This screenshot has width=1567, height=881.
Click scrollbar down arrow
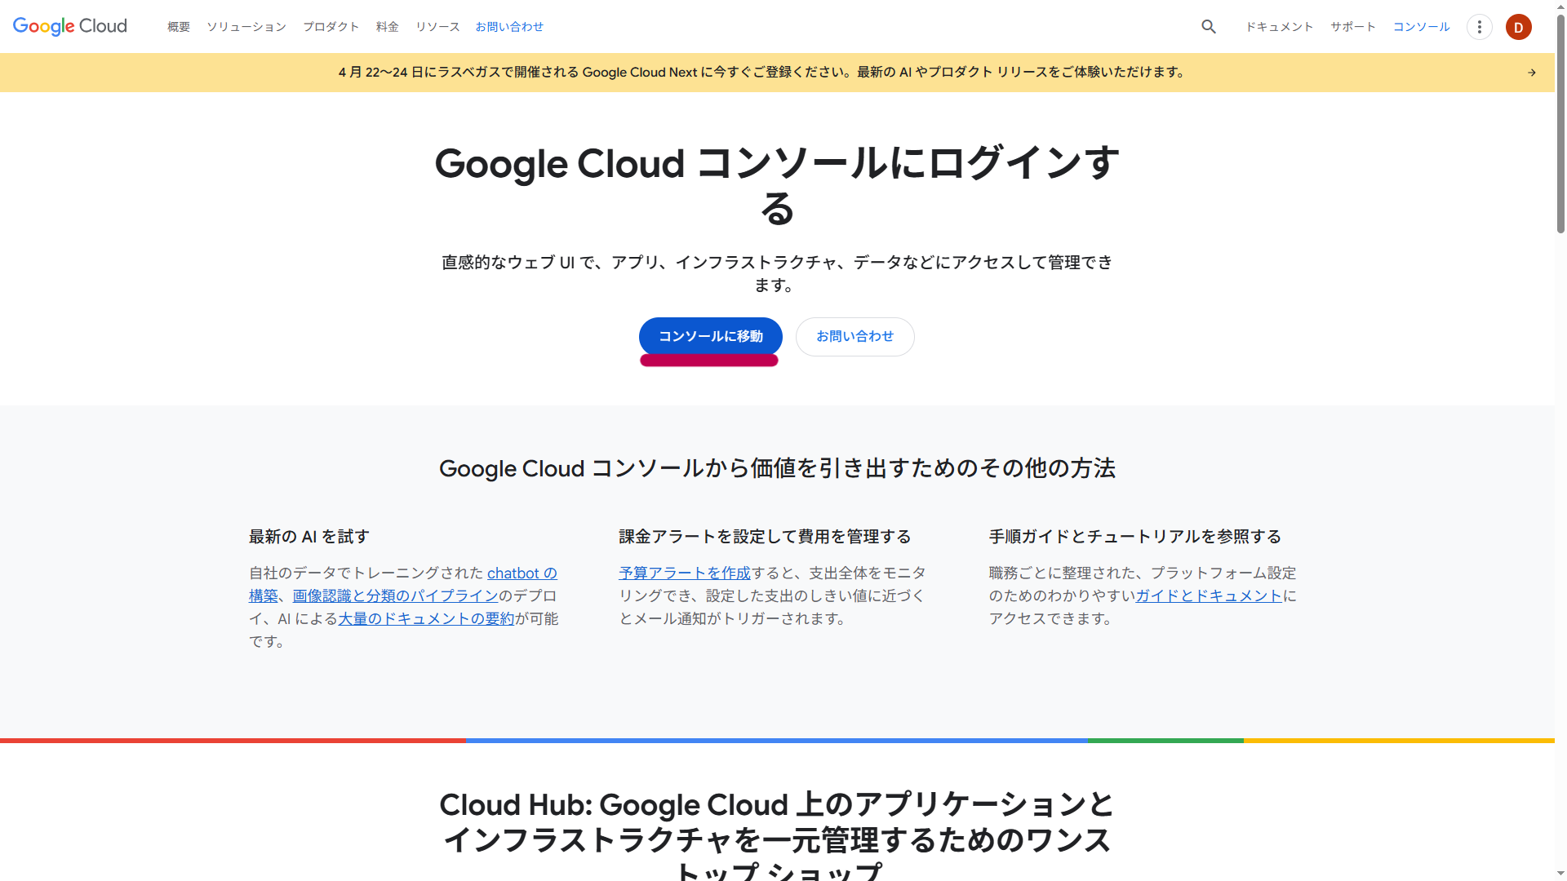pyautogui.click(x=1560, y=874)
